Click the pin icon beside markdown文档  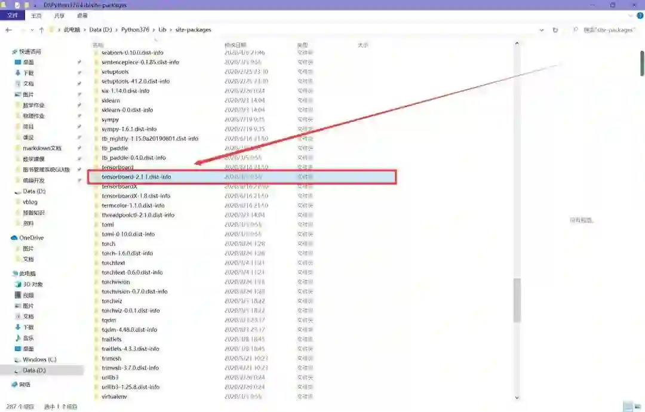(79, 148)
